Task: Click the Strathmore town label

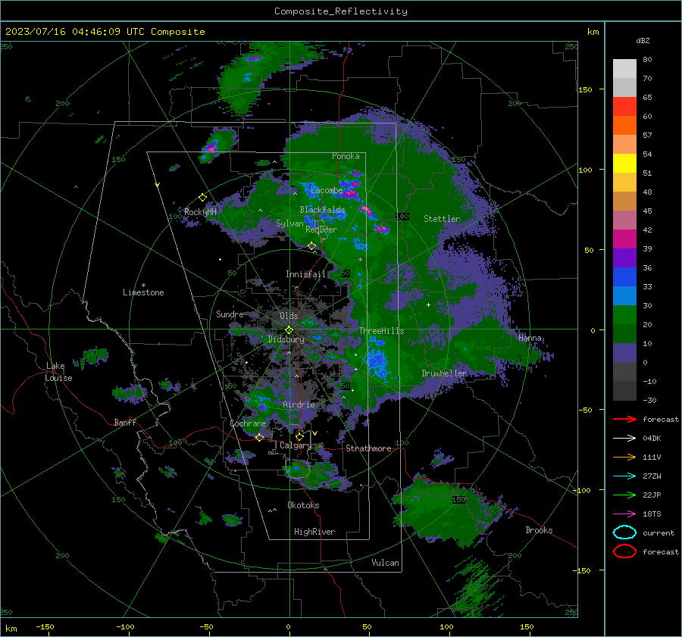Action: click(x=368, y=448)
